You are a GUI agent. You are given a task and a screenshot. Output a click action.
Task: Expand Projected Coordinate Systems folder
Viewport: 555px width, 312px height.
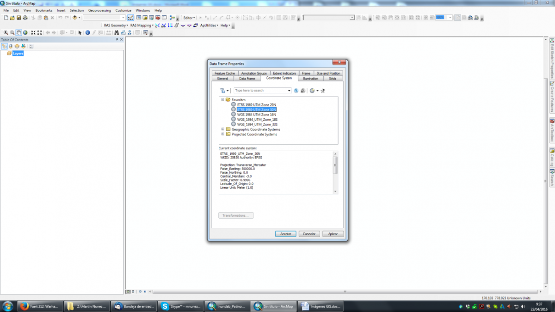click(x=222, y=135)
